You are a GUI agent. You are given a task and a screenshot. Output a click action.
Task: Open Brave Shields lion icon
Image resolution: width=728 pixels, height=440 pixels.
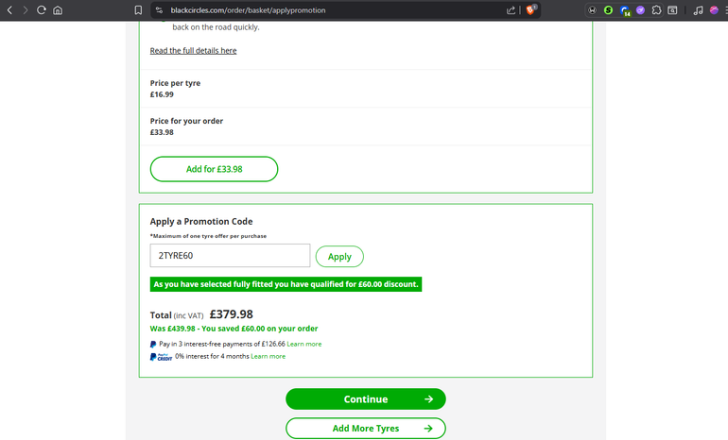click(531, 10)
